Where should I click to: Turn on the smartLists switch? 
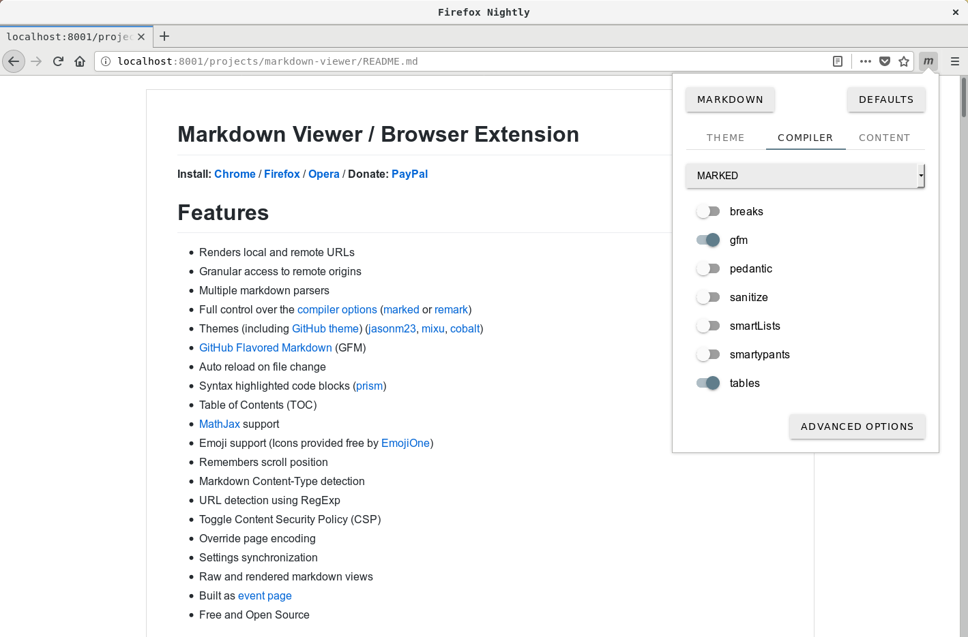(708, 326)
